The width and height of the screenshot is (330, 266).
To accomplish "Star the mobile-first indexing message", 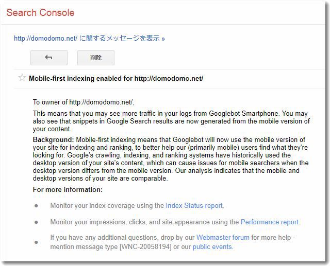I will (22, 78).
